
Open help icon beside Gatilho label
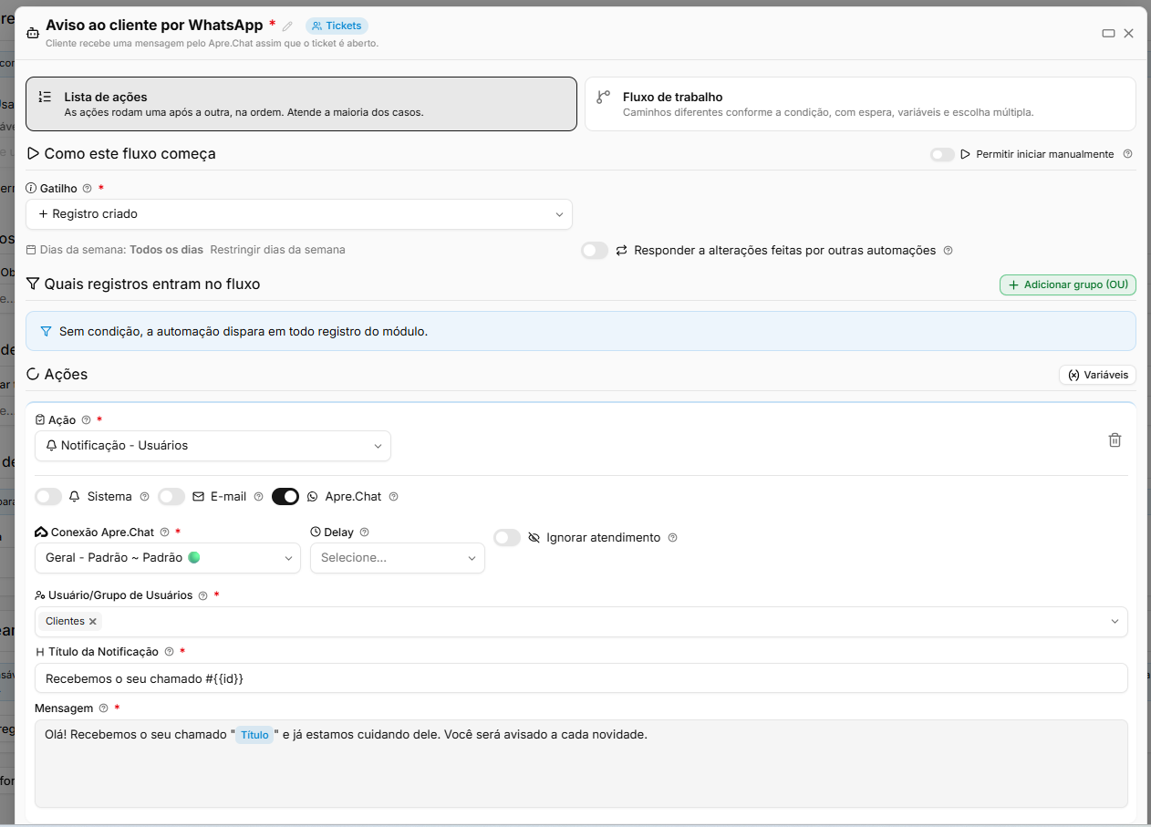click(88, 189)
